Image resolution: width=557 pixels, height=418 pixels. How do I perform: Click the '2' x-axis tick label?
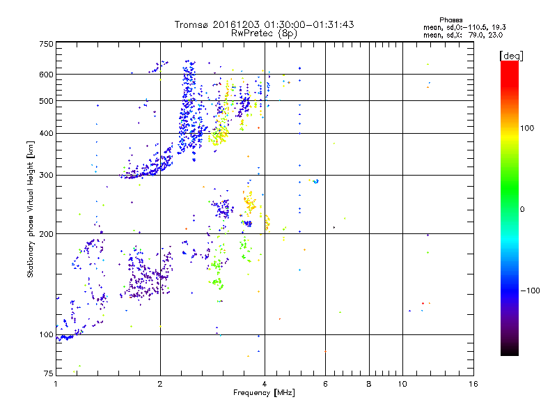[160, 384]
